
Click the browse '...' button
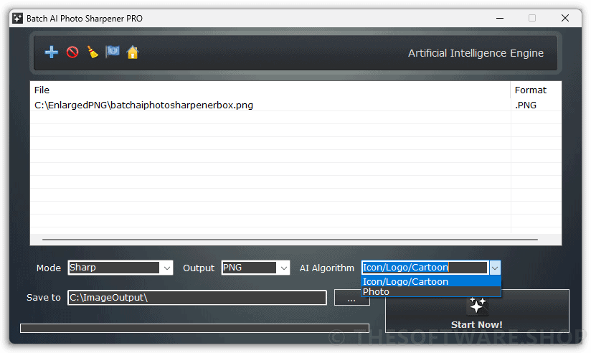pyautogui.click(x=351, y=298)
